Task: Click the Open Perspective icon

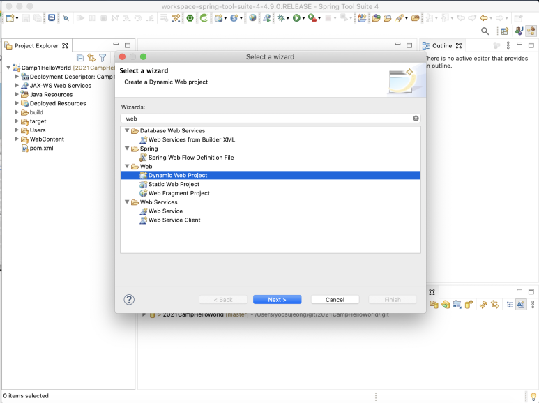Action: [505, 31]
